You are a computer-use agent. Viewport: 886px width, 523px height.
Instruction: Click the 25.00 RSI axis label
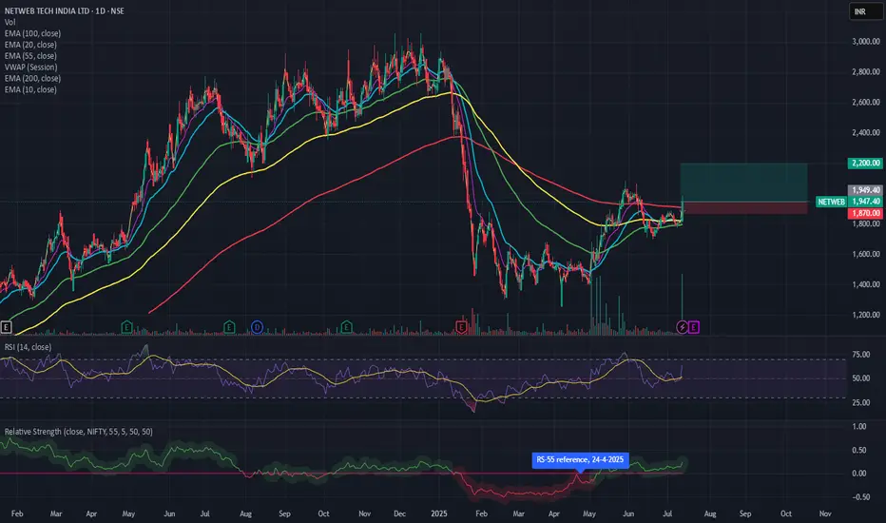pyautogui.click(x=860, y=402)
